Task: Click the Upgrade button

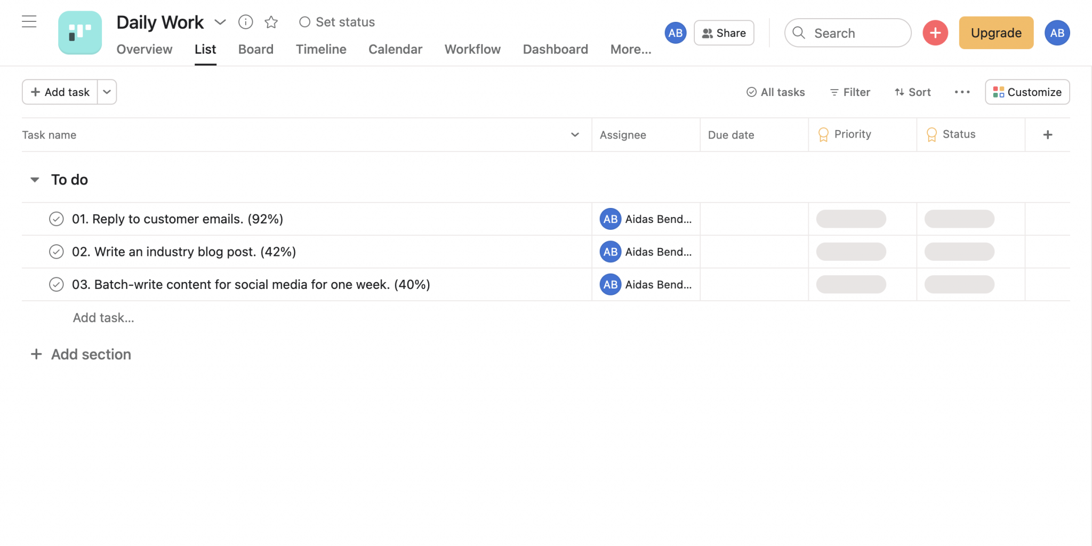Action: (x=996, y=33)
